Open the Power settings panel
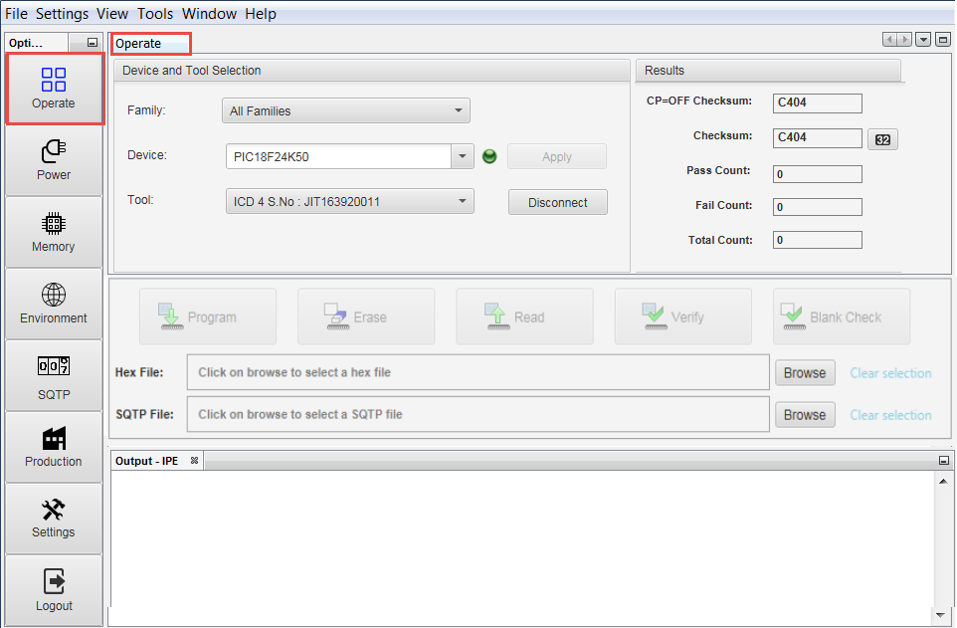 (54, 160)
